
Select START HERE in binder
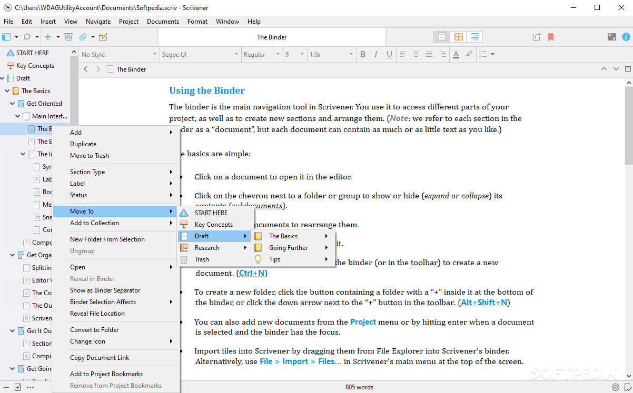32,53
